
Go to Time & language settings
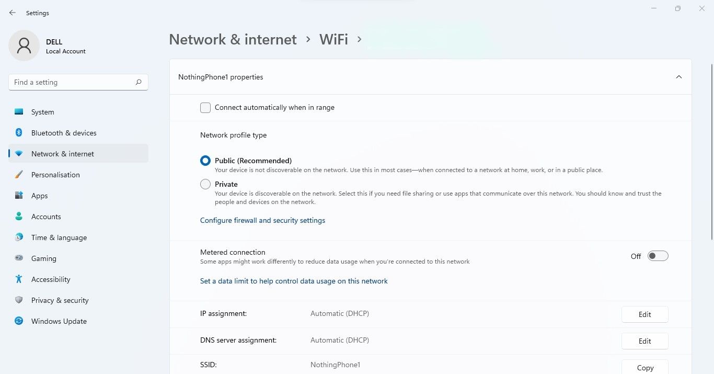59,237
